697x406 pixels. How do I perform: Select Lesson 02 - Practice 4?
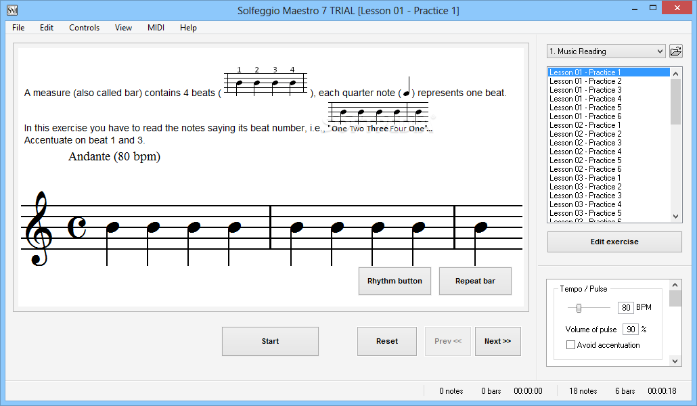pyautogui.click(x=608, y=152)
